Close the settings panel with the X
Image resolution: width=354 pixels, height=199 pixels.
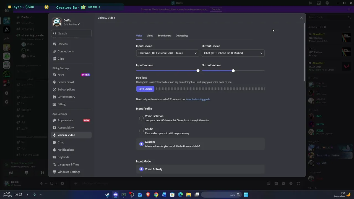(x=301, y=18)
